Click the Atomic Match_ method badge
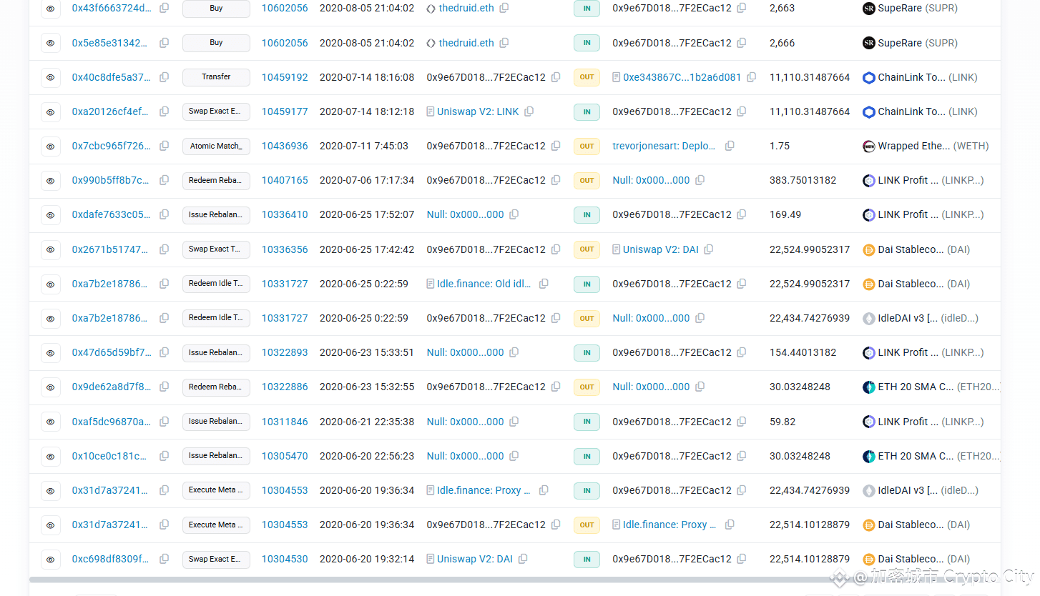Image resolution: width=1040 pixels, height=596 pixels. [x=216, y=146]
